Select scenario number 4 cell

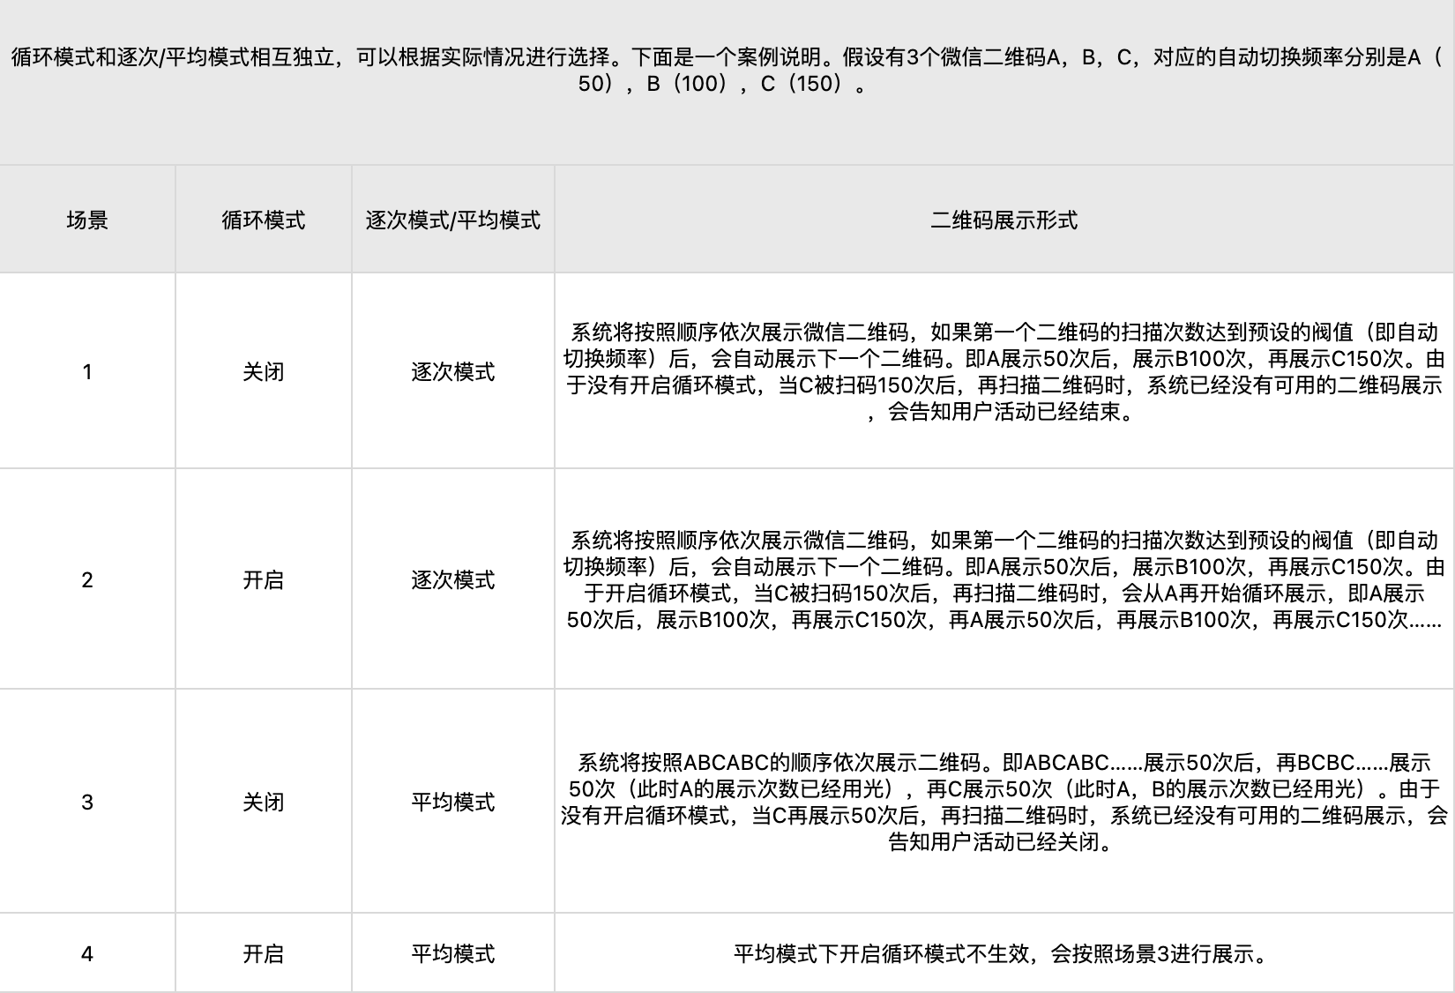pyautogui.click(x=87, y=954)
